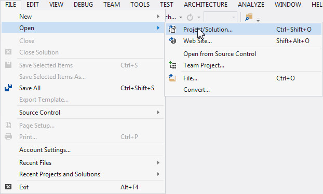Open the empty toolbar combo box
Screen dimensions: 323x194
point(220,17)
